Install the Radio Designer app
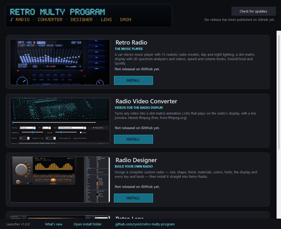Image resolution: width=281 pixels, height=229 pixels. pos(133,198)
